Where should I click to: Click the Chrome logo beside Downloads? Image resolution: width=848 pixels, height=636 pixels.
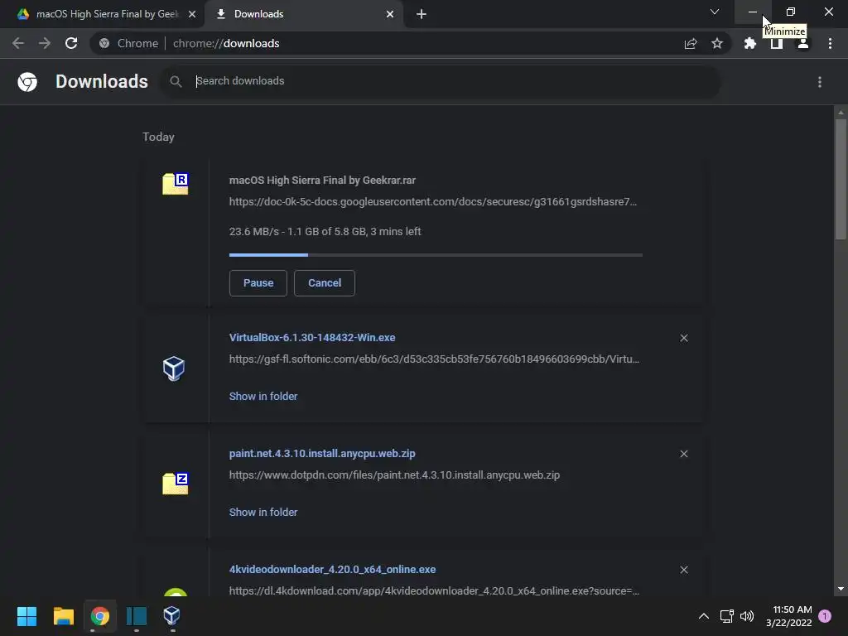27,82
